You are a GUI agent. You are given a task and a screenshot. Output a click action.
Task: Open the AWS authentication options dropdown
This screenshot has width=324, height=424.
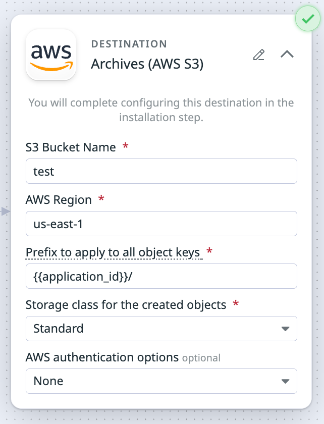click(161, 381)
